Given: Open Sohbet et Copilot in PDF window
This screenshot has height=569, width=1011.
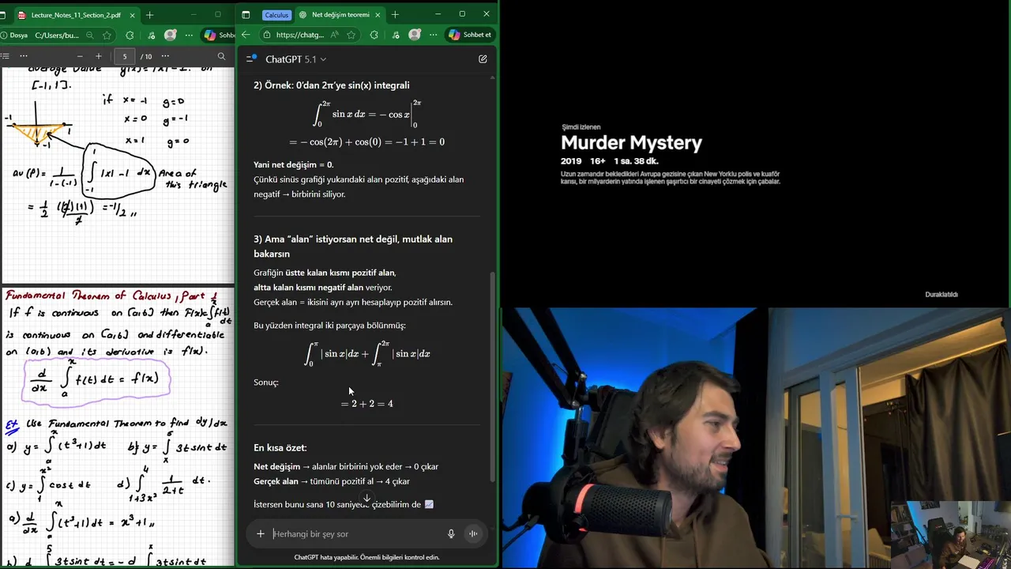Looking at the screenshot, I should point(219,35).
